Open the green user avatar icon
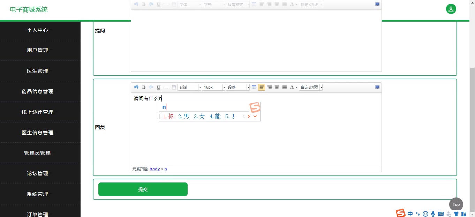Screen dimensions: 475x217 pyautogui.click(x=451, y=9)
